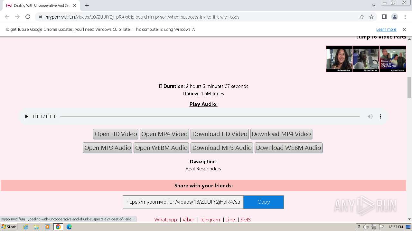412x231 pixels.
Task: Open audio player more options menu
Action: (380, 116)
